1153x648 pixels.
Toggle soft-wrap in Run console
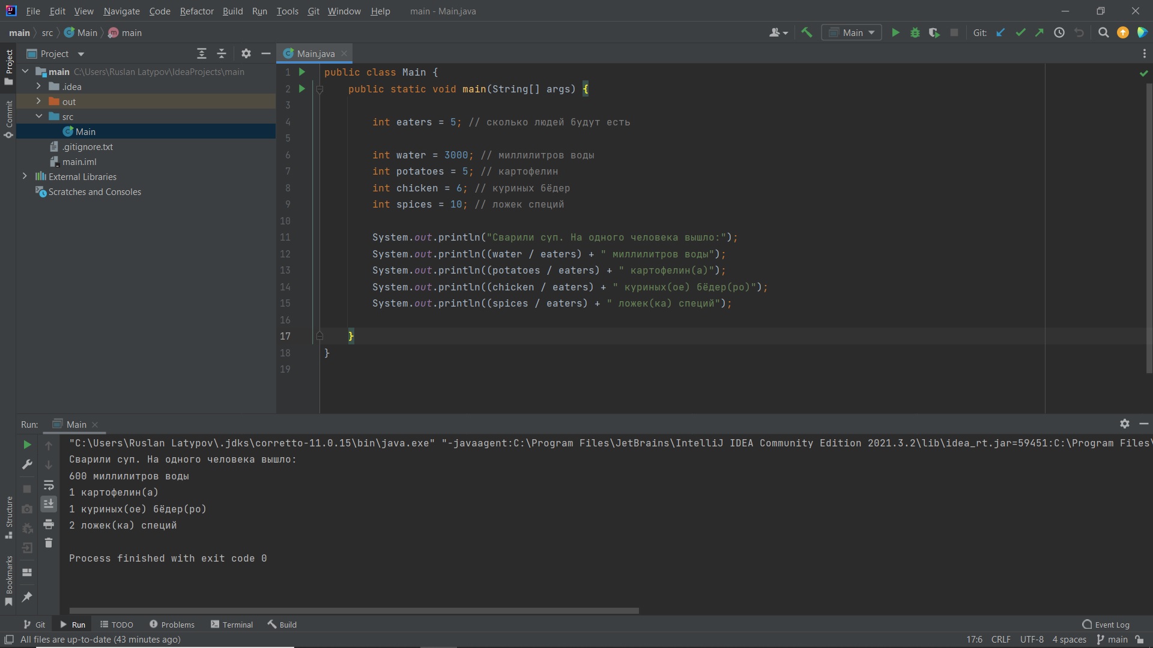[x=49, y=485]
